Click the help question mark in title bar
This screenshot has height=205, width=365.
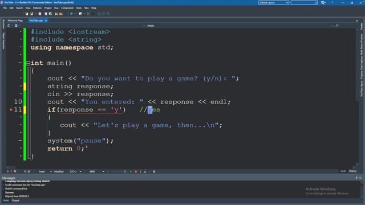point(332,2)
